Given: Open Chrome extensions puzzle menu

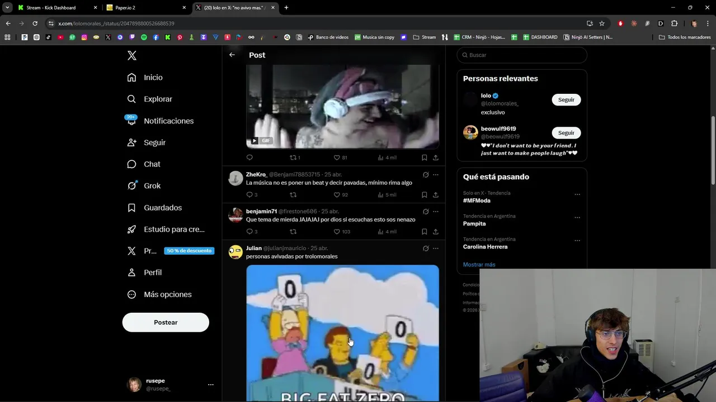Looking at the screenshot, I should click(x=674, y=23).
